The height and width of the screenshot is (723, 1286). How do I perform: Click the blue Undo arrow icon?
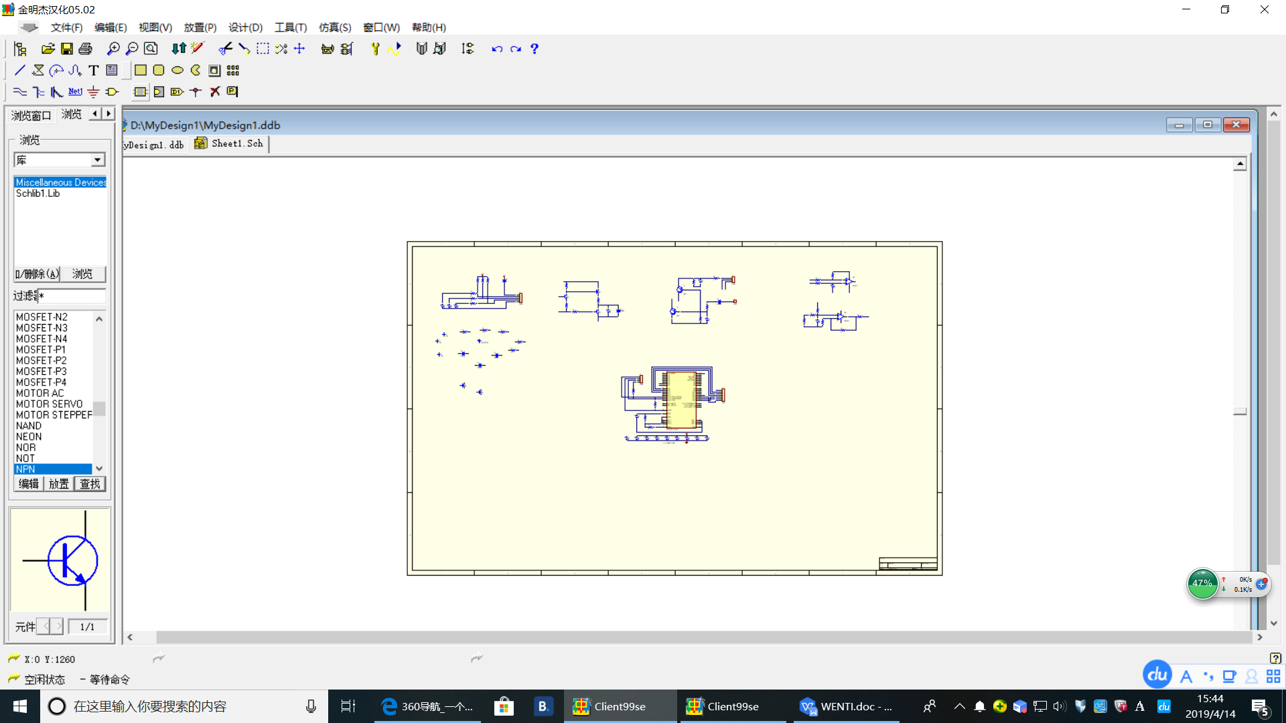click(496, 49)
